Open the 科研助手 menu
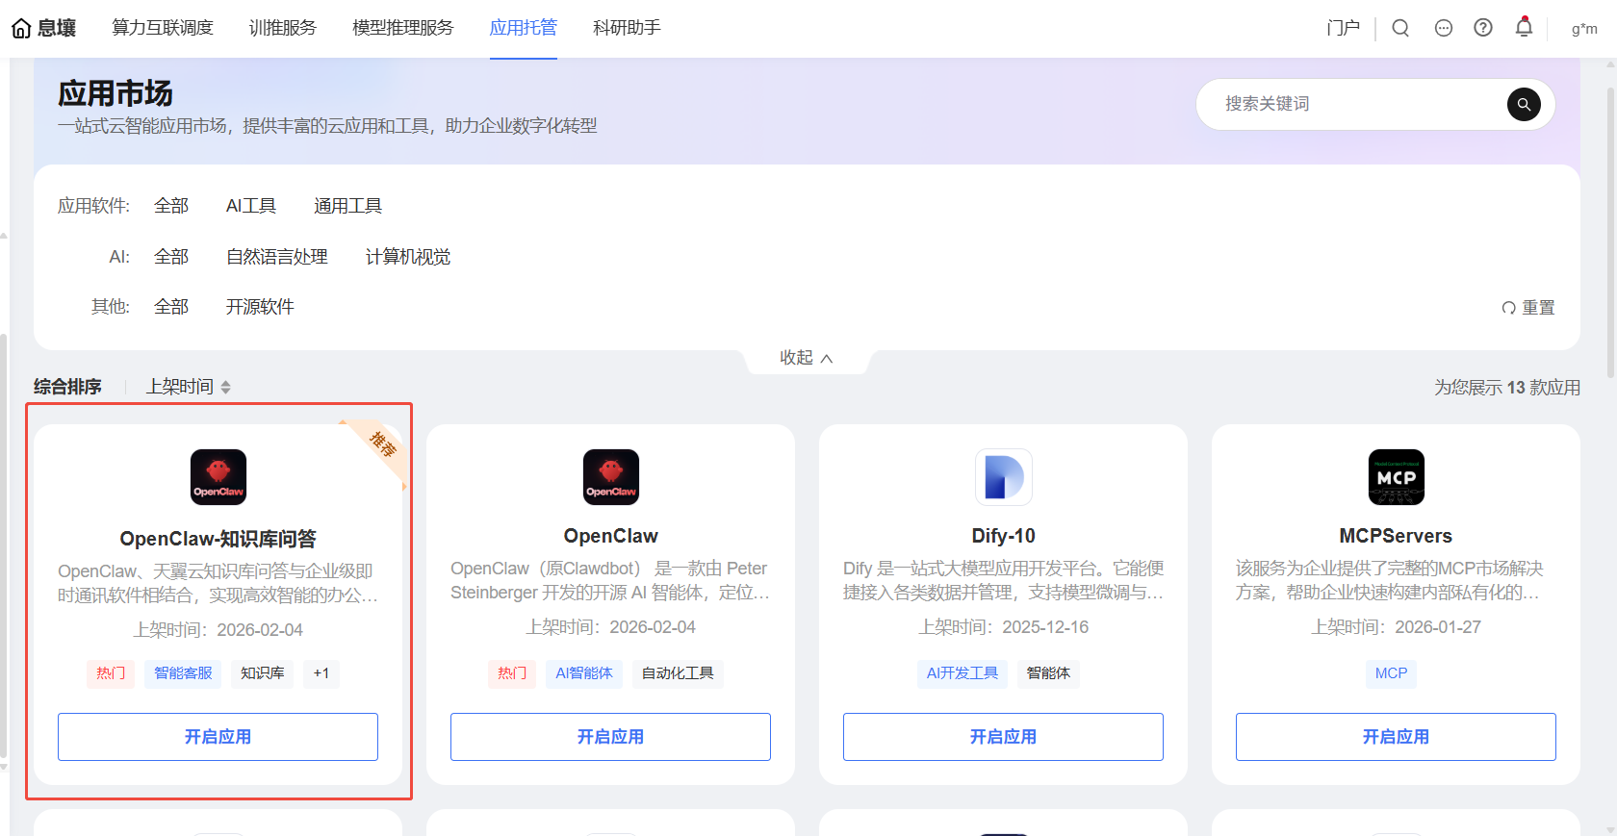 pyautogui.click(x=627, y=28)
